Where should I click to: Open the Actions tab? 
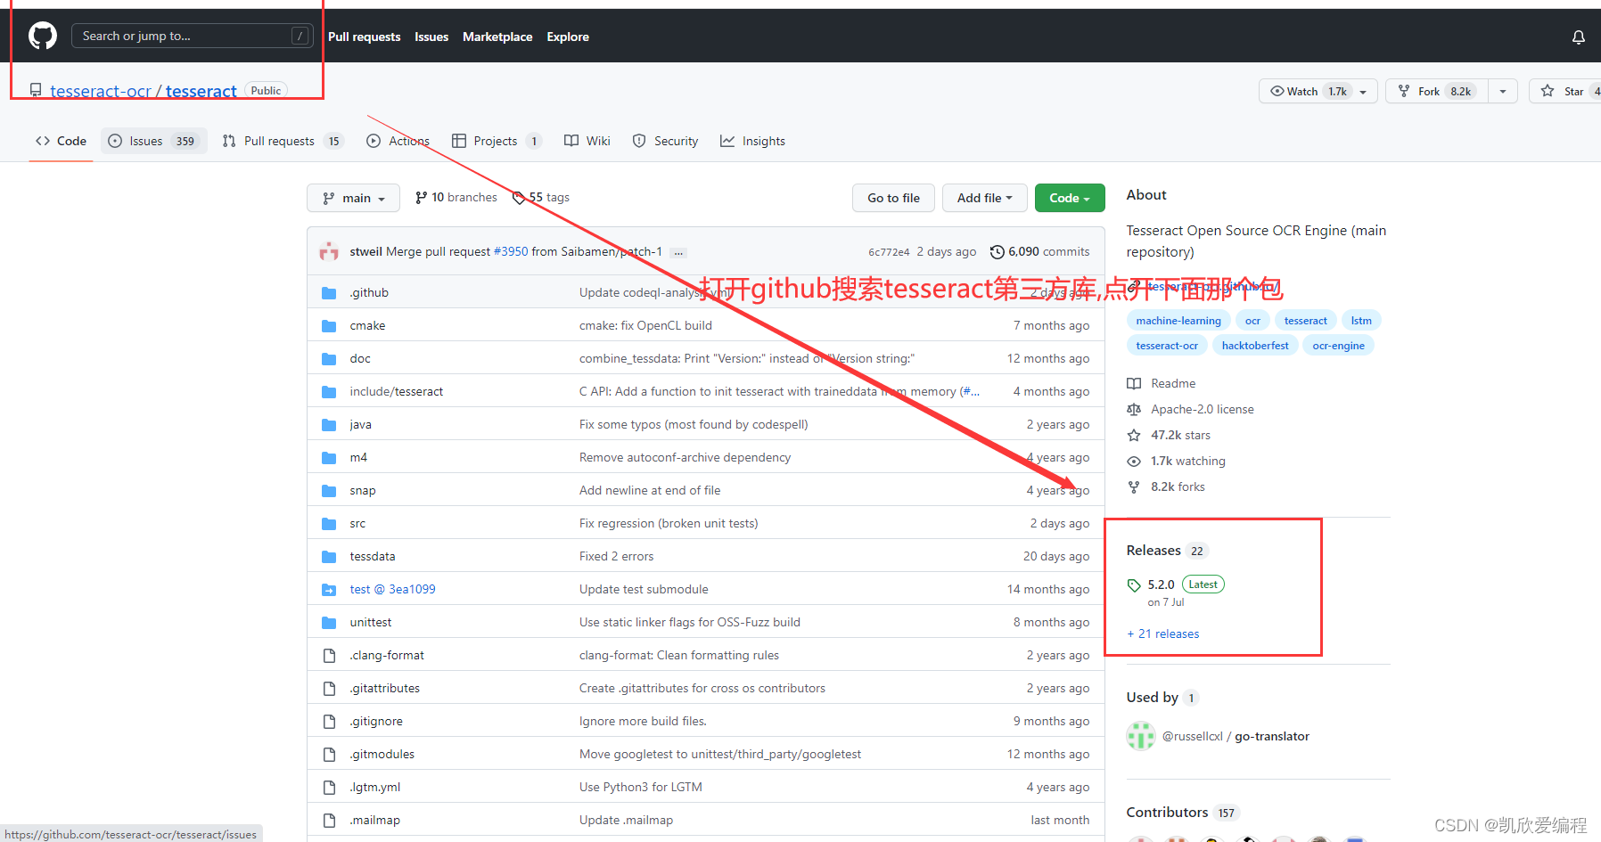coord(398,141)
